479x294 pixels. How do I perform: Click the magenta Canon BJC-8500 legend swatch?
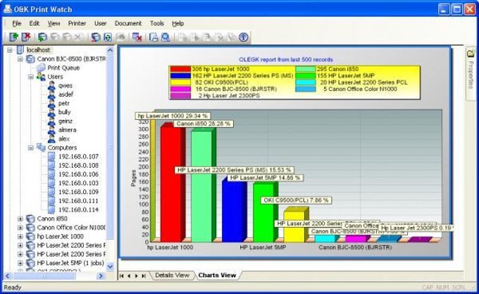[180, 89]
